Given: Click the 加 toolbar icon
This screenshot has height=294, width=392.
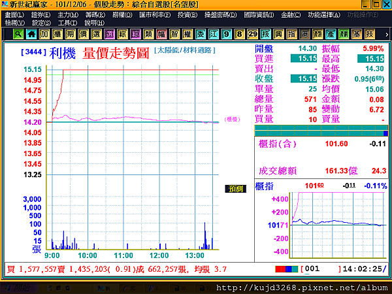Looking at the screenshot, I should pos(44,34).
